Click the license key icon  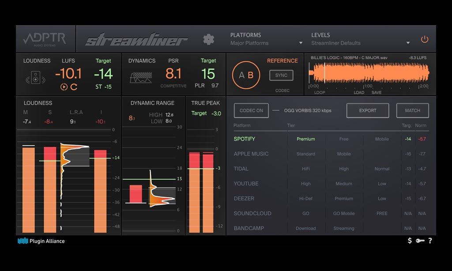[420, 241]
